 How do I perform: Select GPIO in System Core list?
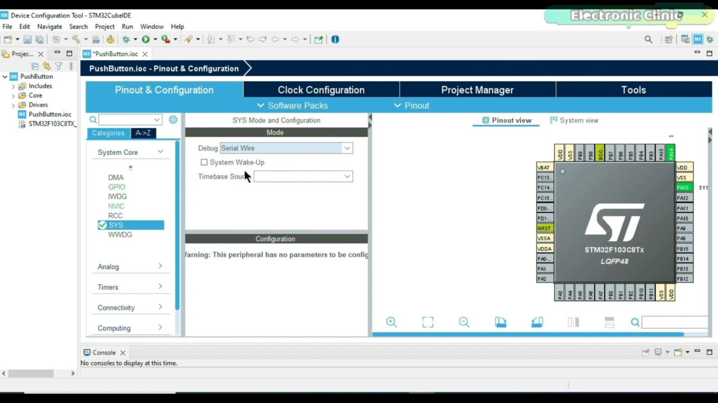click(x=117, y=187)
